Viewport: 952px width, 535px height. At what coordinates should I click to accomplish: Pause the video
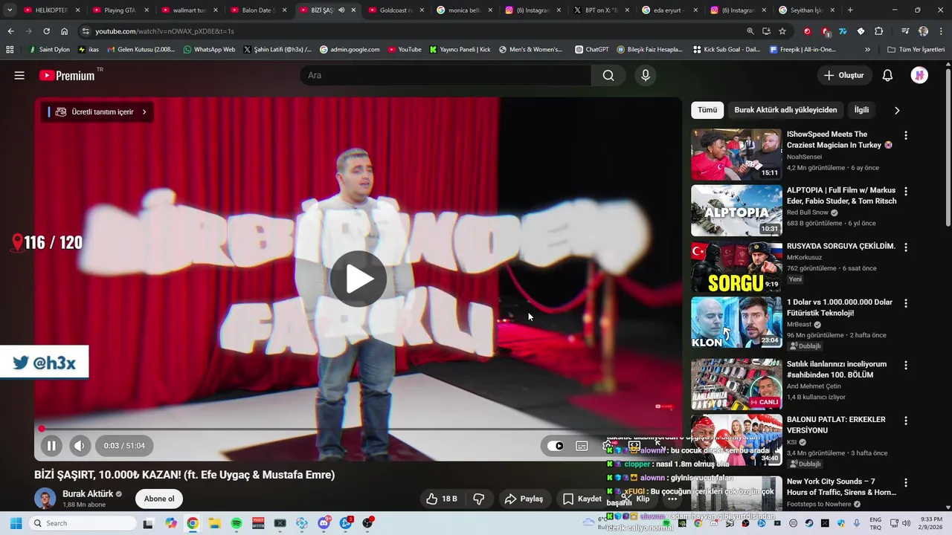pyautogui.click(x=51, y=446)
